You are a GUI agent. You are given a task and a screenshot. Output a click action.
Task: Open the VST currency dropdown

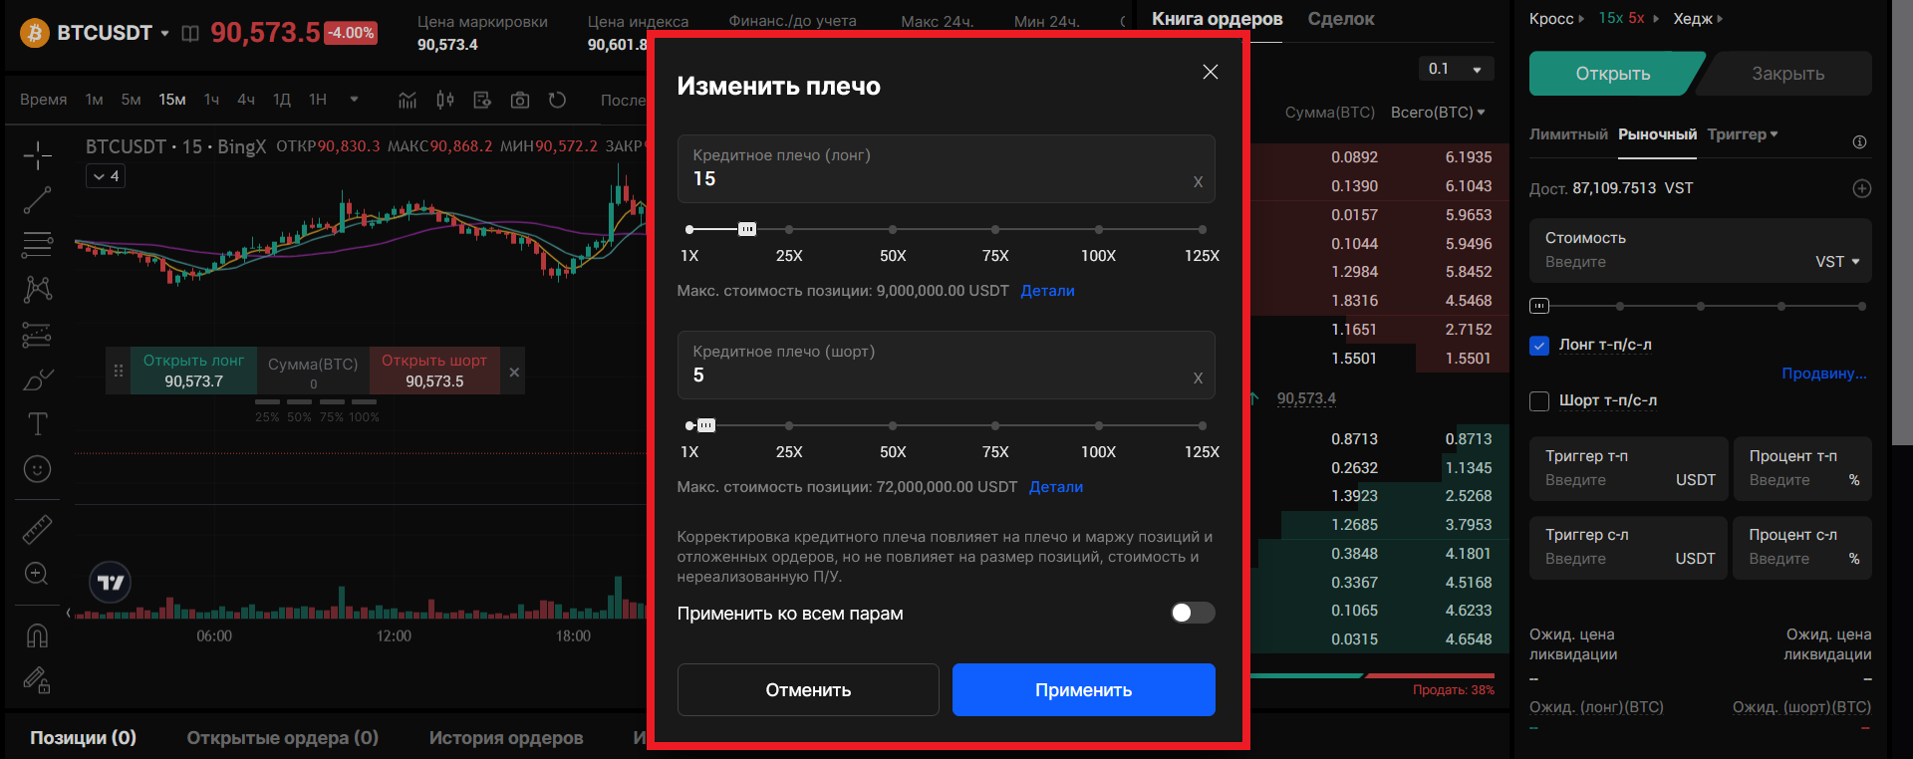[x=1837, y=262]
